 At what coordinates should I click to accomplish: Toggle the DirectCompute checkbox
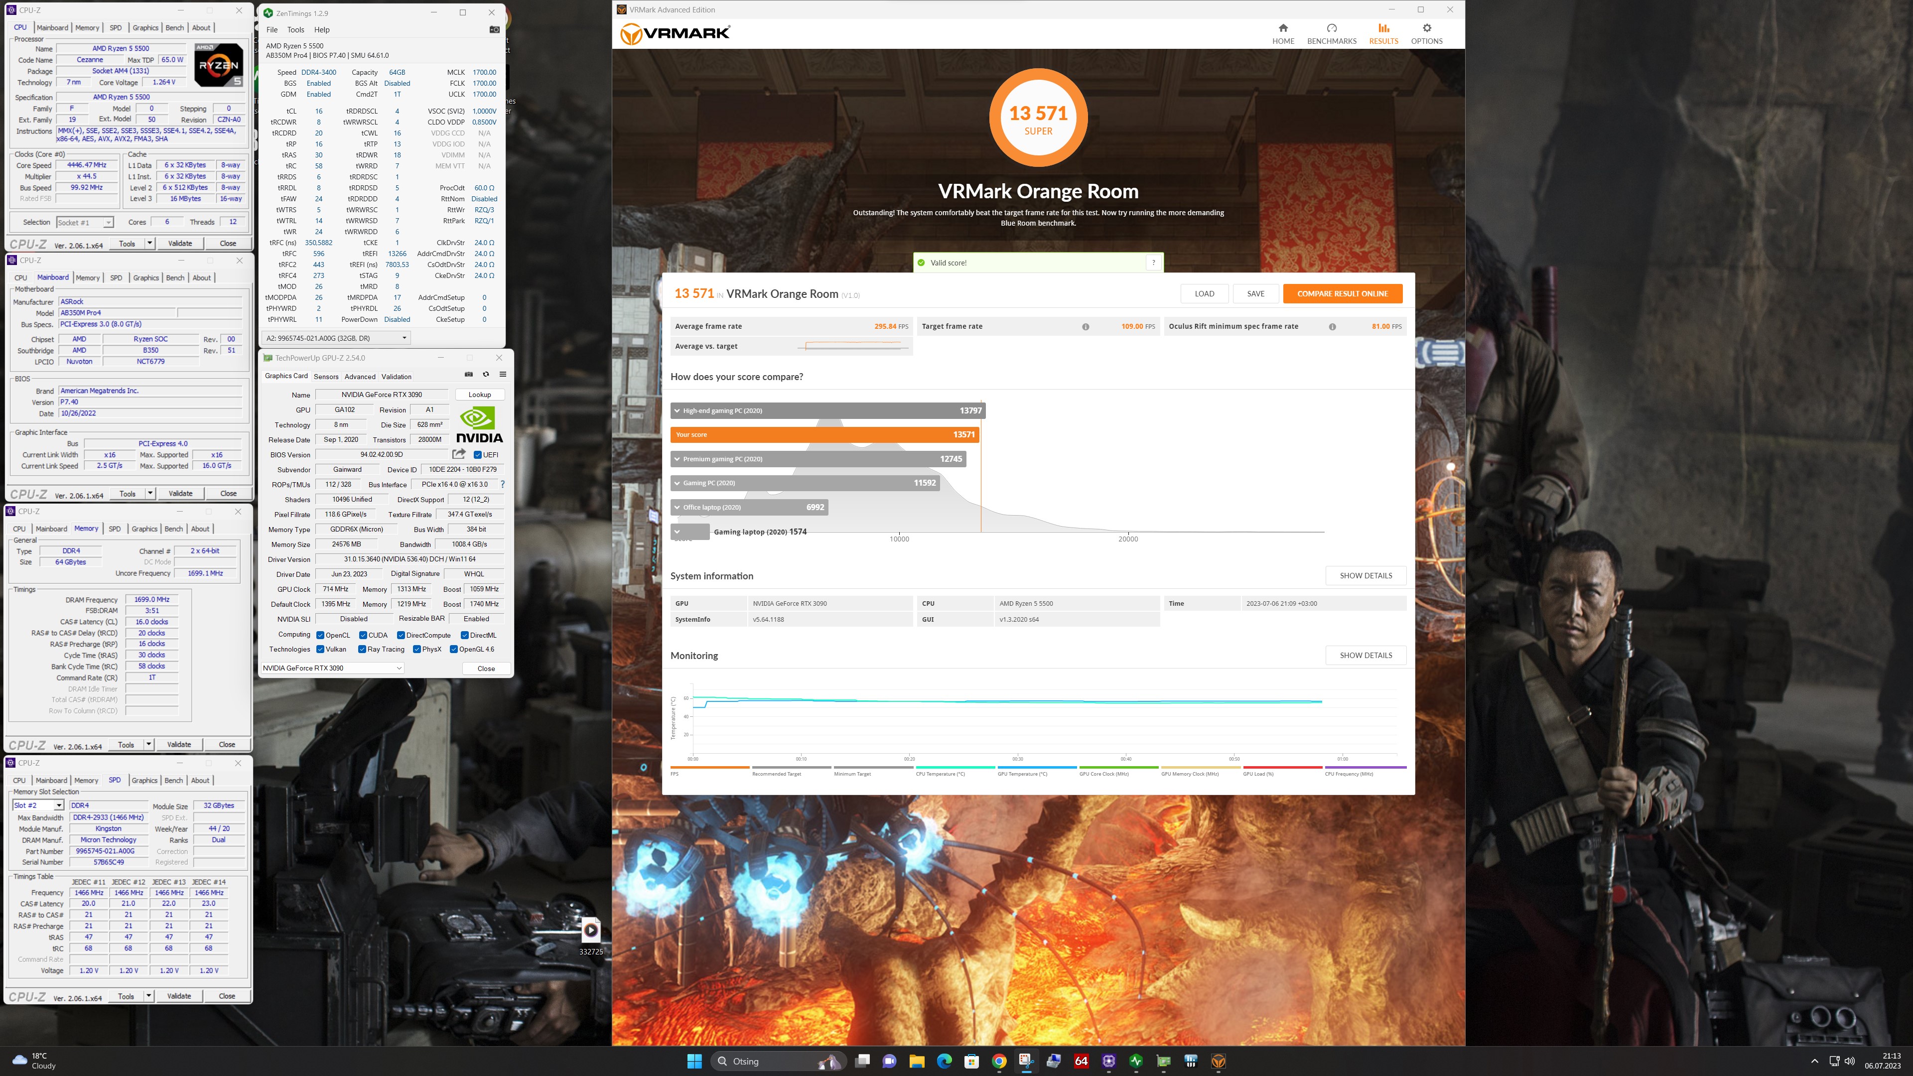[x=401, y=635]
